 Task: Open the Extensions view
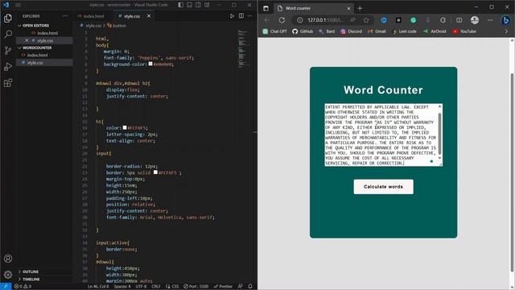tap(8, 82)
